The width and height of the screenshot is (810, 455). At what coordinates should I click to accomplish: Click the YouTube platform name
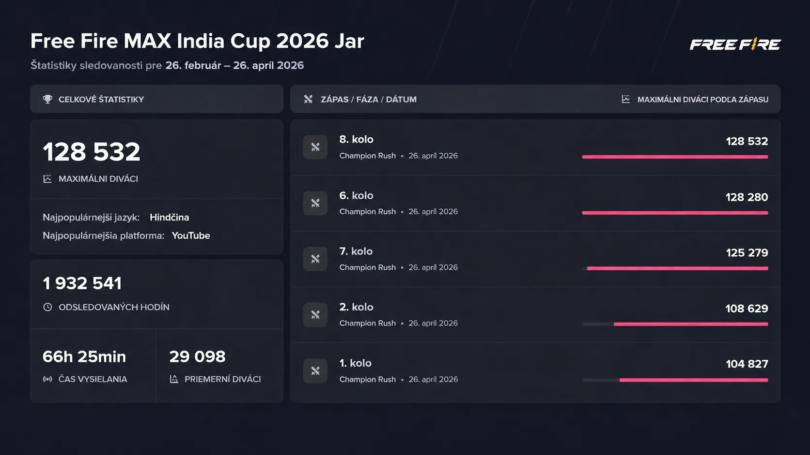(191, 235)
